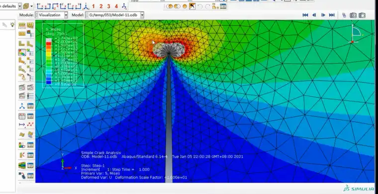Click the lightbulb icon in the left panel
Image resolution: width=378 pixels, height=194 pixels.
(12, 25)
